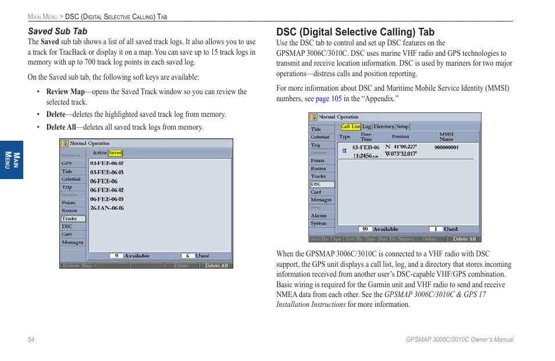
Task: Click the W073°32.017' position value
Action: [401, 154]
